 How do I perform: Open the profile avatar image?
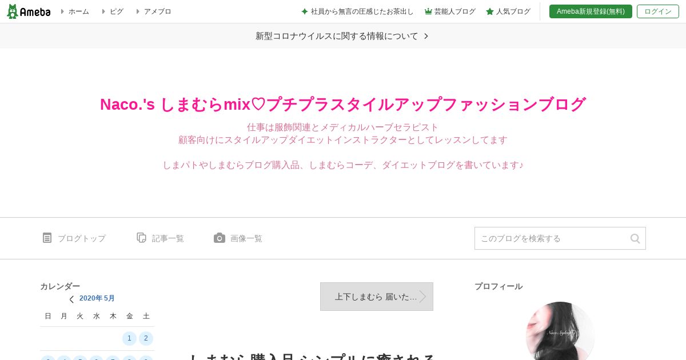click(560, 331)
